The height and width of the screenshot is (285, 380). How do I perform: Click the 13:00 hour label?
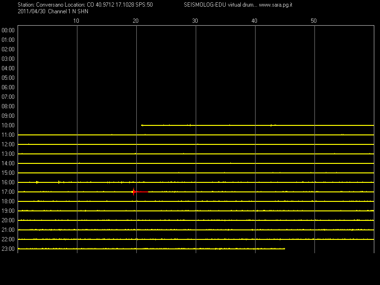coord(8,154)
